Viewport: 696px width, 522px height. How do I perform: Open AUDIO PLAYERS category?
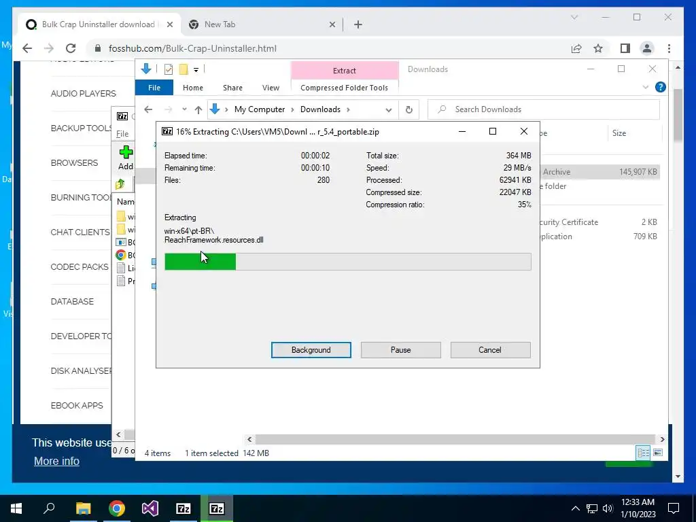point(84,93)
